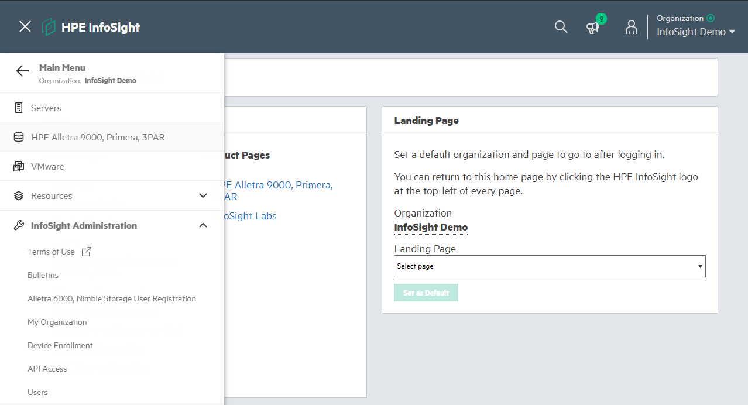
Task: Open the InfoSight Demo organization dropdown
Action: tap(696, 31)
